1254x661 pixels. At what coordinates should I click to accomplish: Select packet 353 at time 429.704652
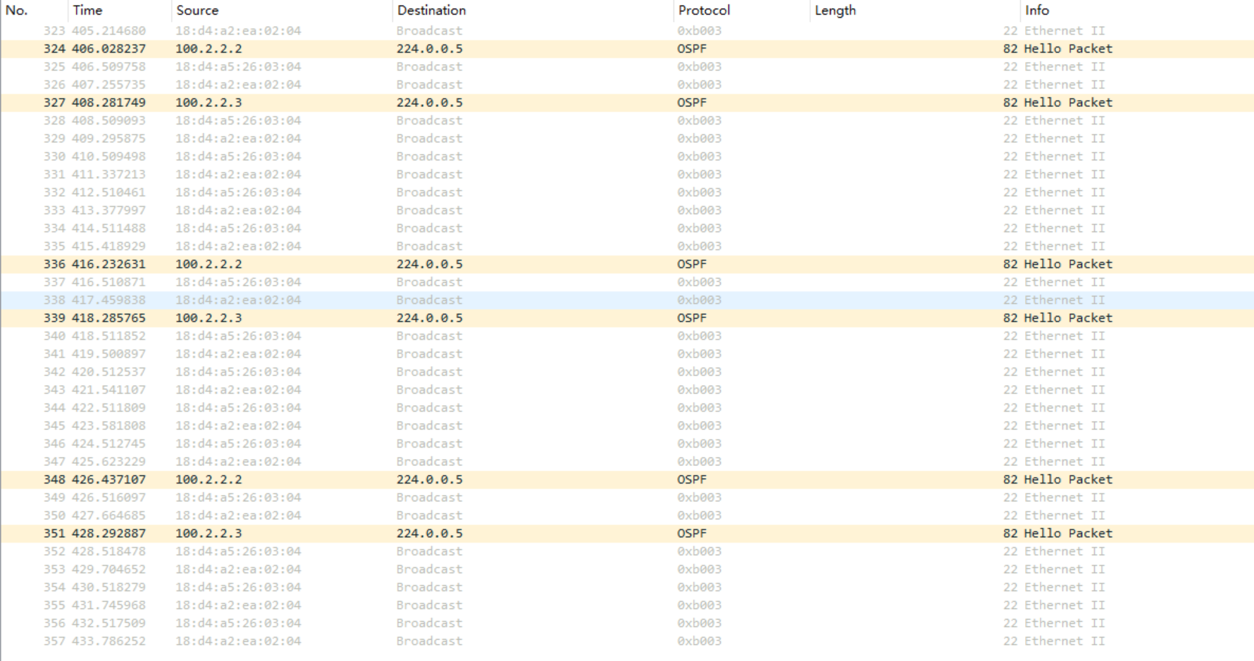pos(627,569)
